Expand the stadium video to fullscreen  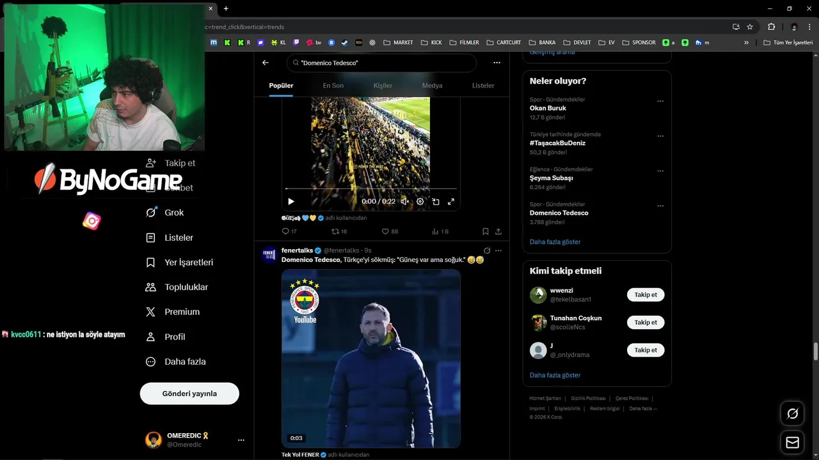pos(451,201)
